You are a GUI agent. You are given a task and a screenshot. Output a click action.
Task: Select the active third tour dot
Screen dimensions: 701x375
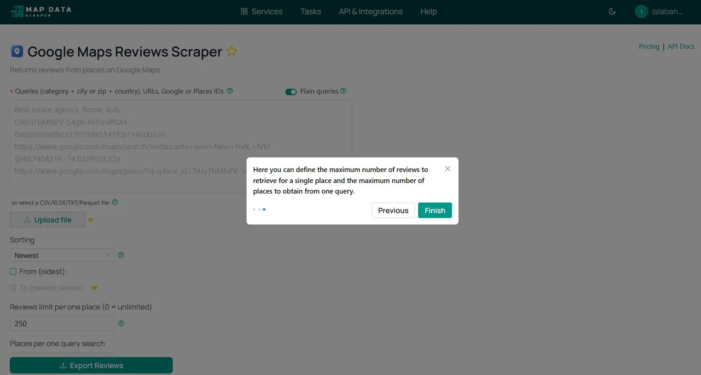coord(264,209)
